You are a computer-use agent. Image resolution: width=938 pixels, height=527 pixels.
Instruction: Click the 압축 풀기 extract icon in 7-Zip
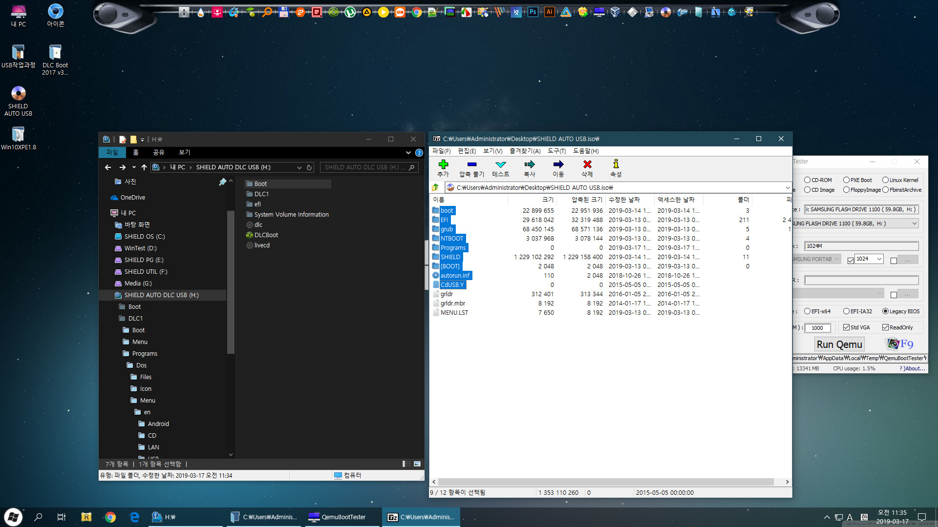click(x=471, y=164)
